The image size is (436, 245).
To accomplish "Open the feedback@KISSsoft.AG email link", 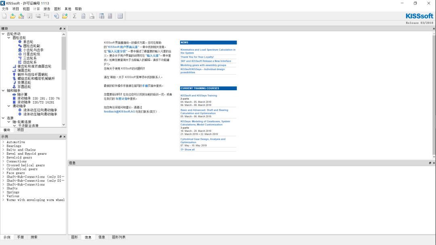I will [119, 112].
